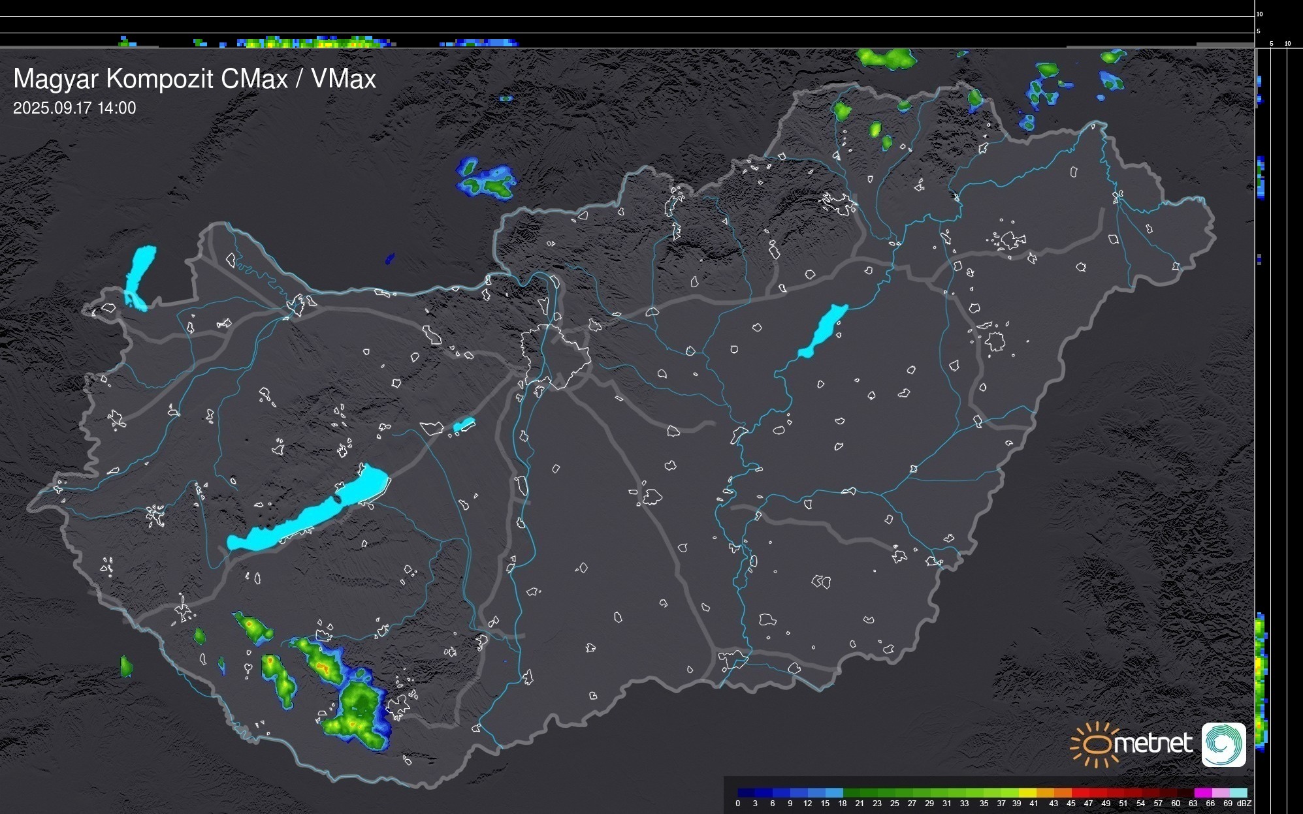Click the 2025.09.17 14:00 timestamp

point(74,108)
